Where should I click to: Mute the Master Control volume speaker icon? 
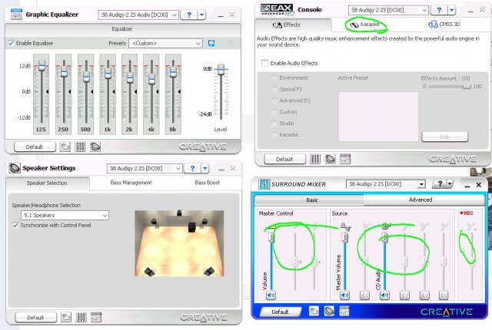pos(271,295)
